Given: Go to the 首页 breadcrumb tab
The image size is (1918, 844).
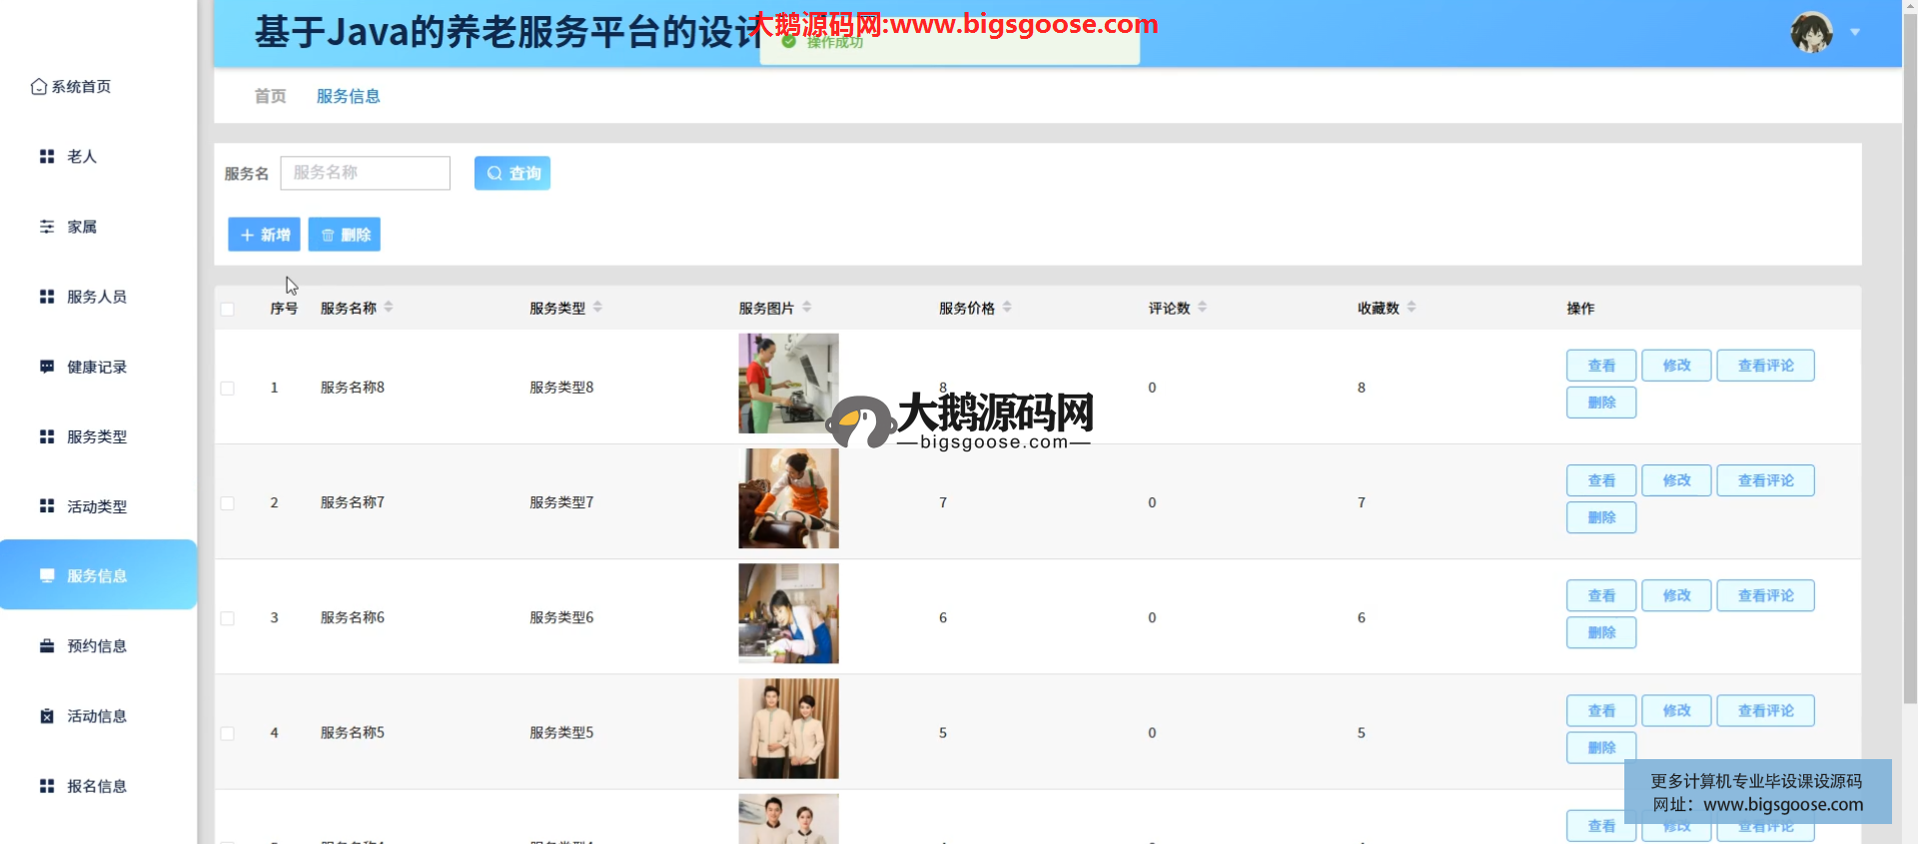Looking at the screenshot, I should pyautogui.click(x=270, y=96).
